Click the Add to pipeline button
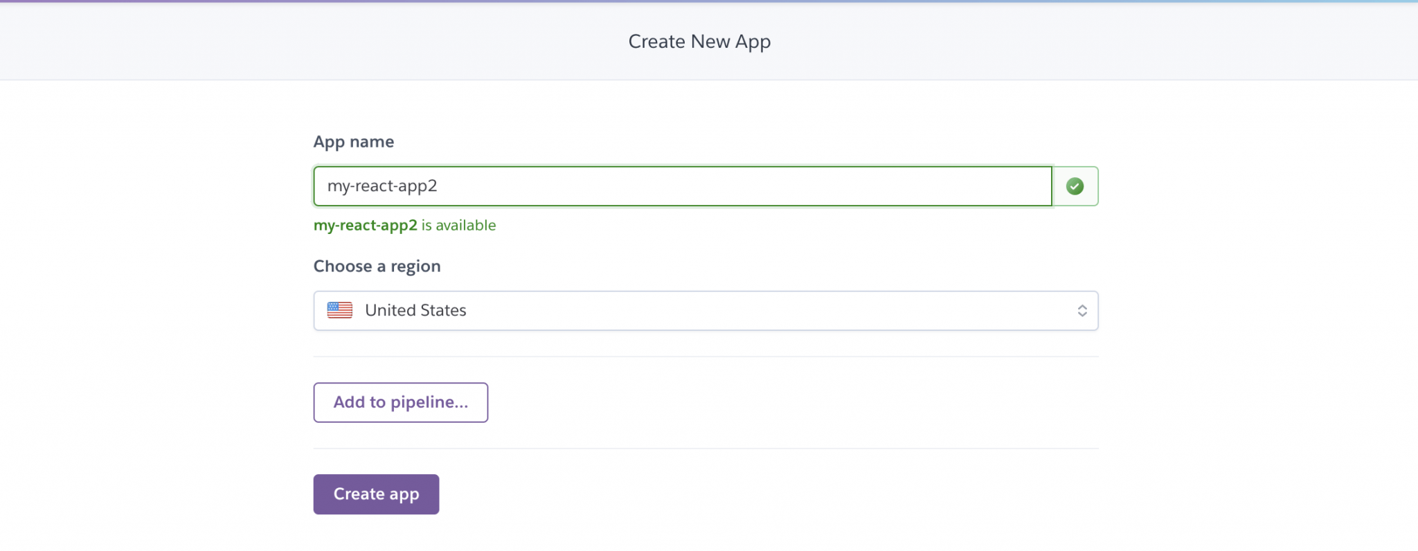The width and height of the screenshot is (1418, 551). click(x=400, y=402)
